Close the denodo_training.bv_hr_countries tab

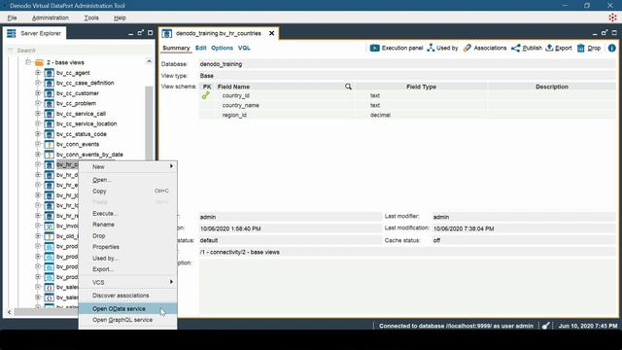(x=272, y=33)
